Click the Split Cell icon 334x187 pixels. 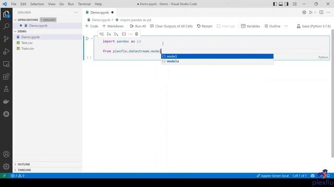tap(124, 34)
